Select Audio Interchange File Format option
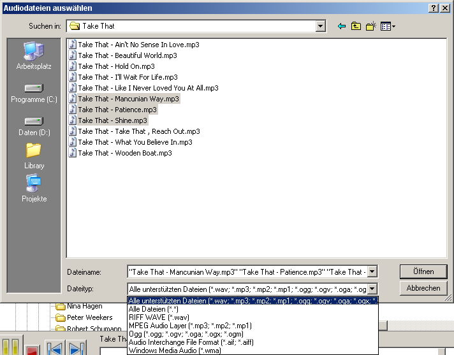Screen dimensions: 454x355 point(253,342)
